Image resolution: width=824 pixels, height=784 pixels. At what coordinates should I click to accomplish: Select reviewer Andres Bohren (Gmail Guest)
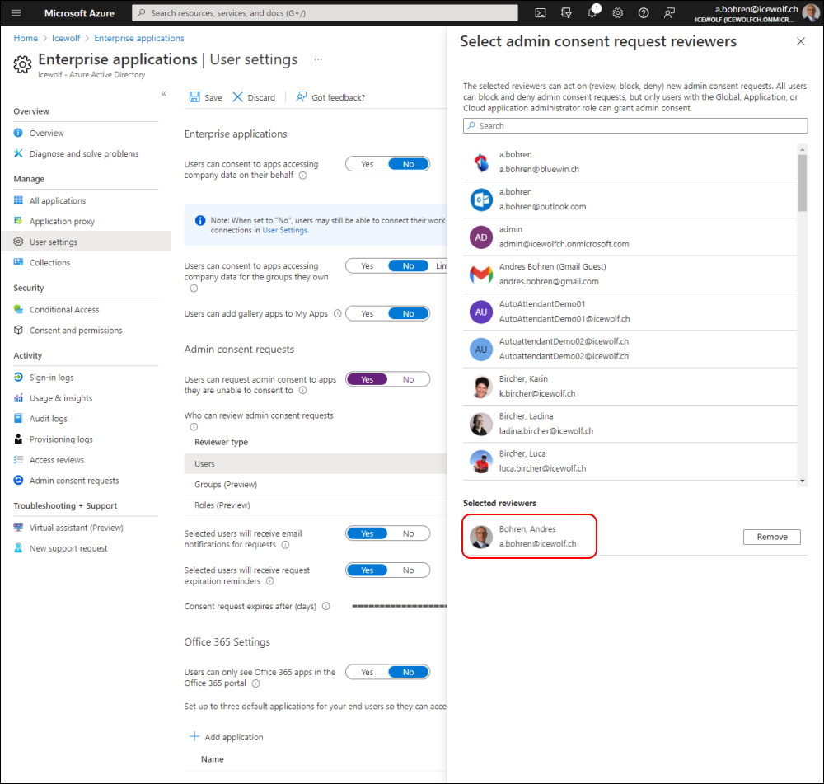(630, 274)
